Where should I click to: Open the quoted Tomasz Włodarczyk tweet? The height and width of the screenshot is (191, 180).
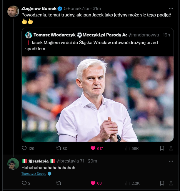pos(97,46)
